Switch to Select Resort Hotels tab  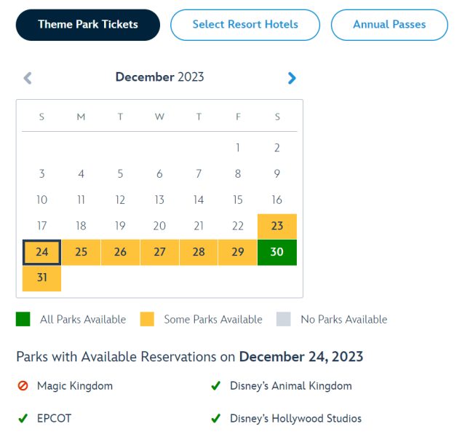click(x=245, y=25)
